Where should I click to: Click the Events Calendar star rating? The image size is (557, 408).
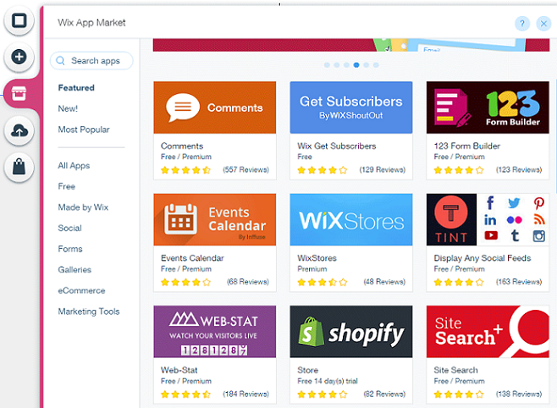(185, 282)
